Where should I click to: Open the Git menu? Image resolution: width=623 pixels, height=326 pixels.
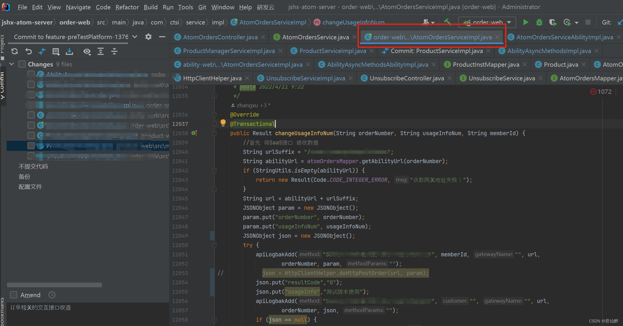pyautogui.click(x=202, y=7)
